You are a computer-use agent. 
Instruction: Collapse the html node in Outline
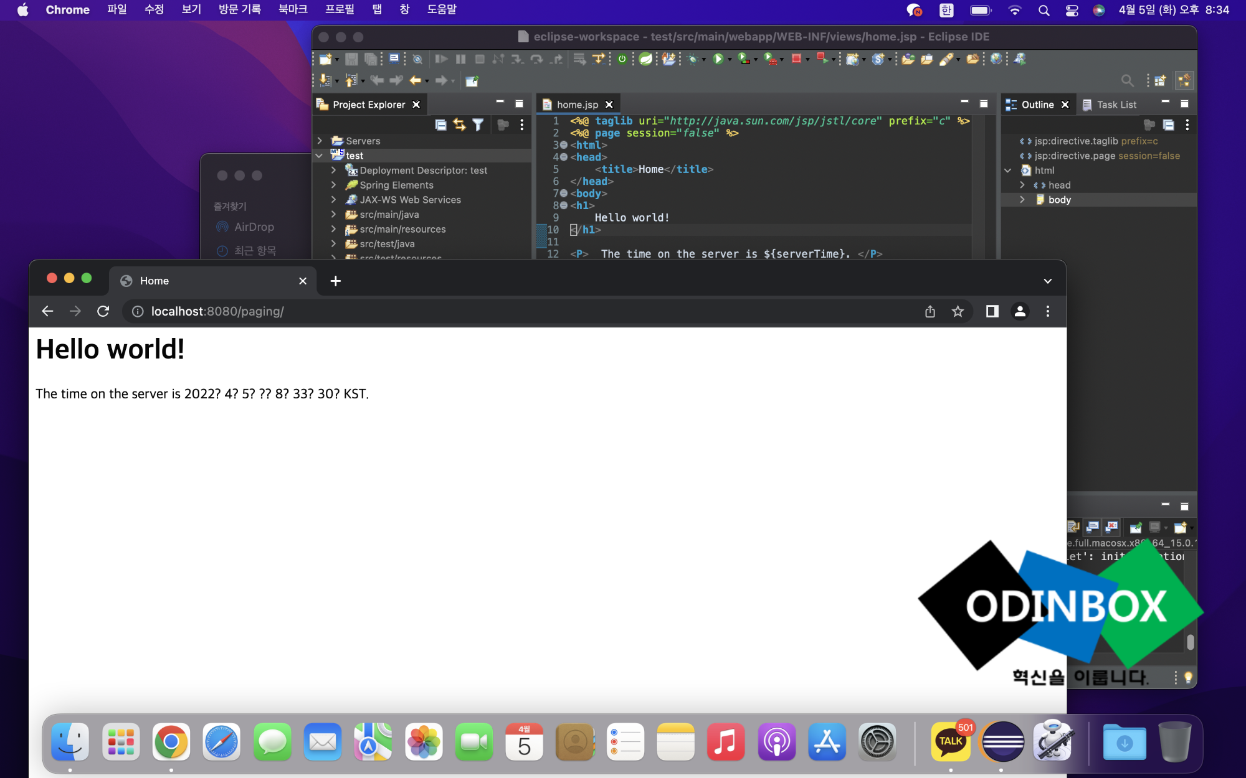click(x=1008, y=171)
